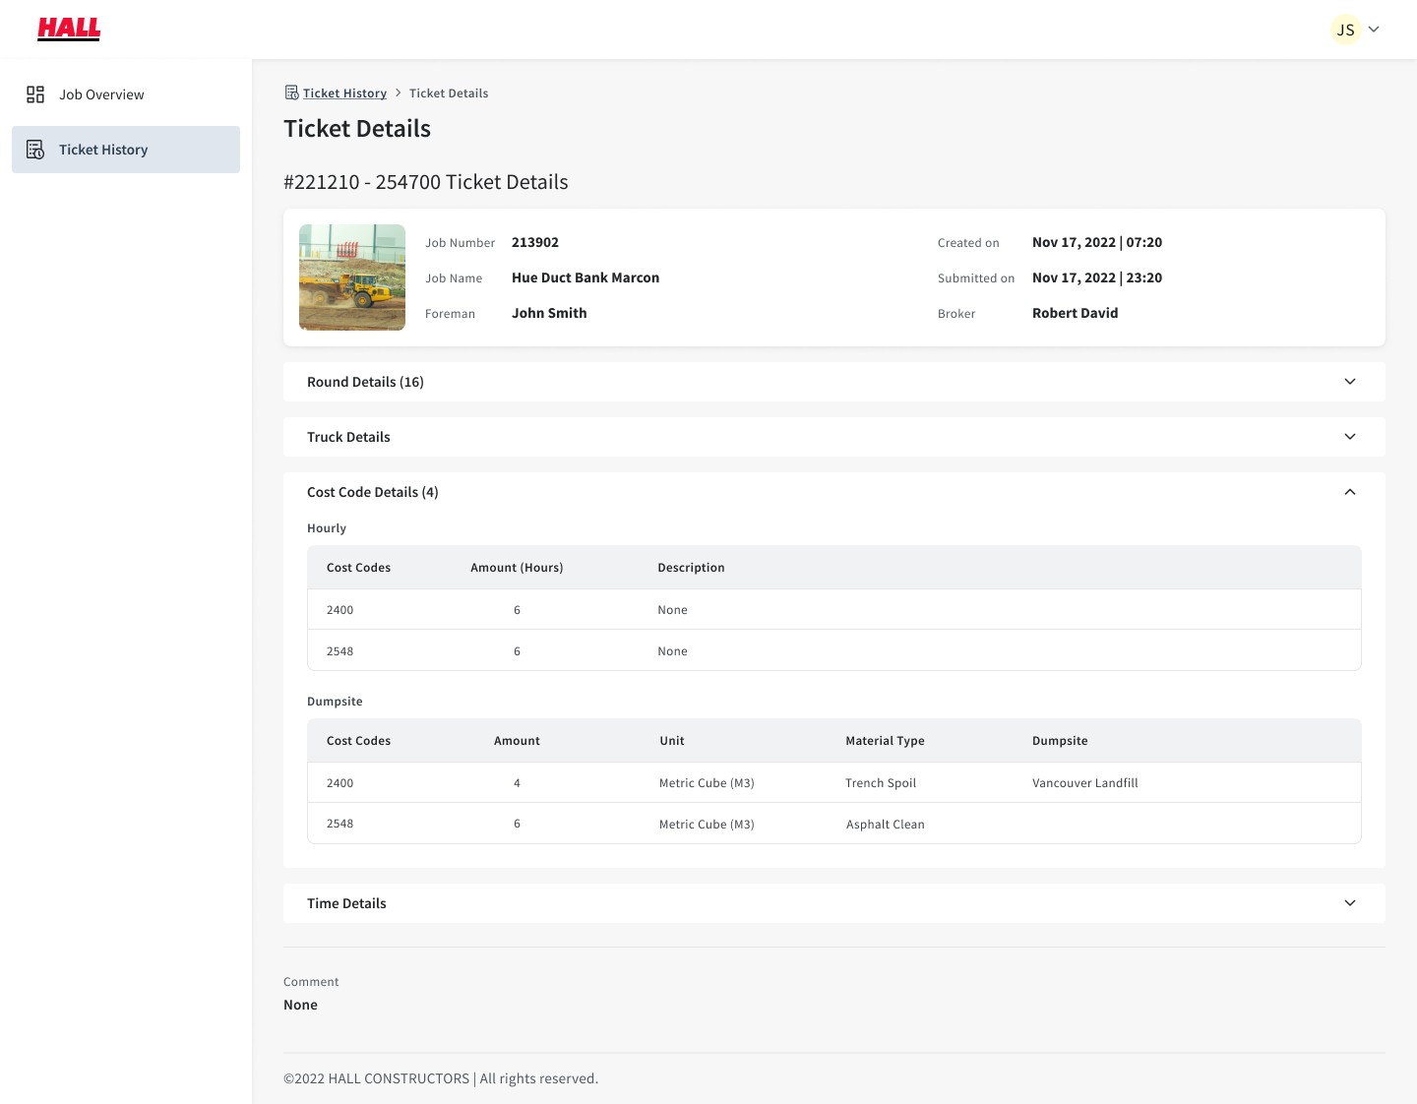
Task: Click broker name Robert David
Action: [x=1076, y=313]
